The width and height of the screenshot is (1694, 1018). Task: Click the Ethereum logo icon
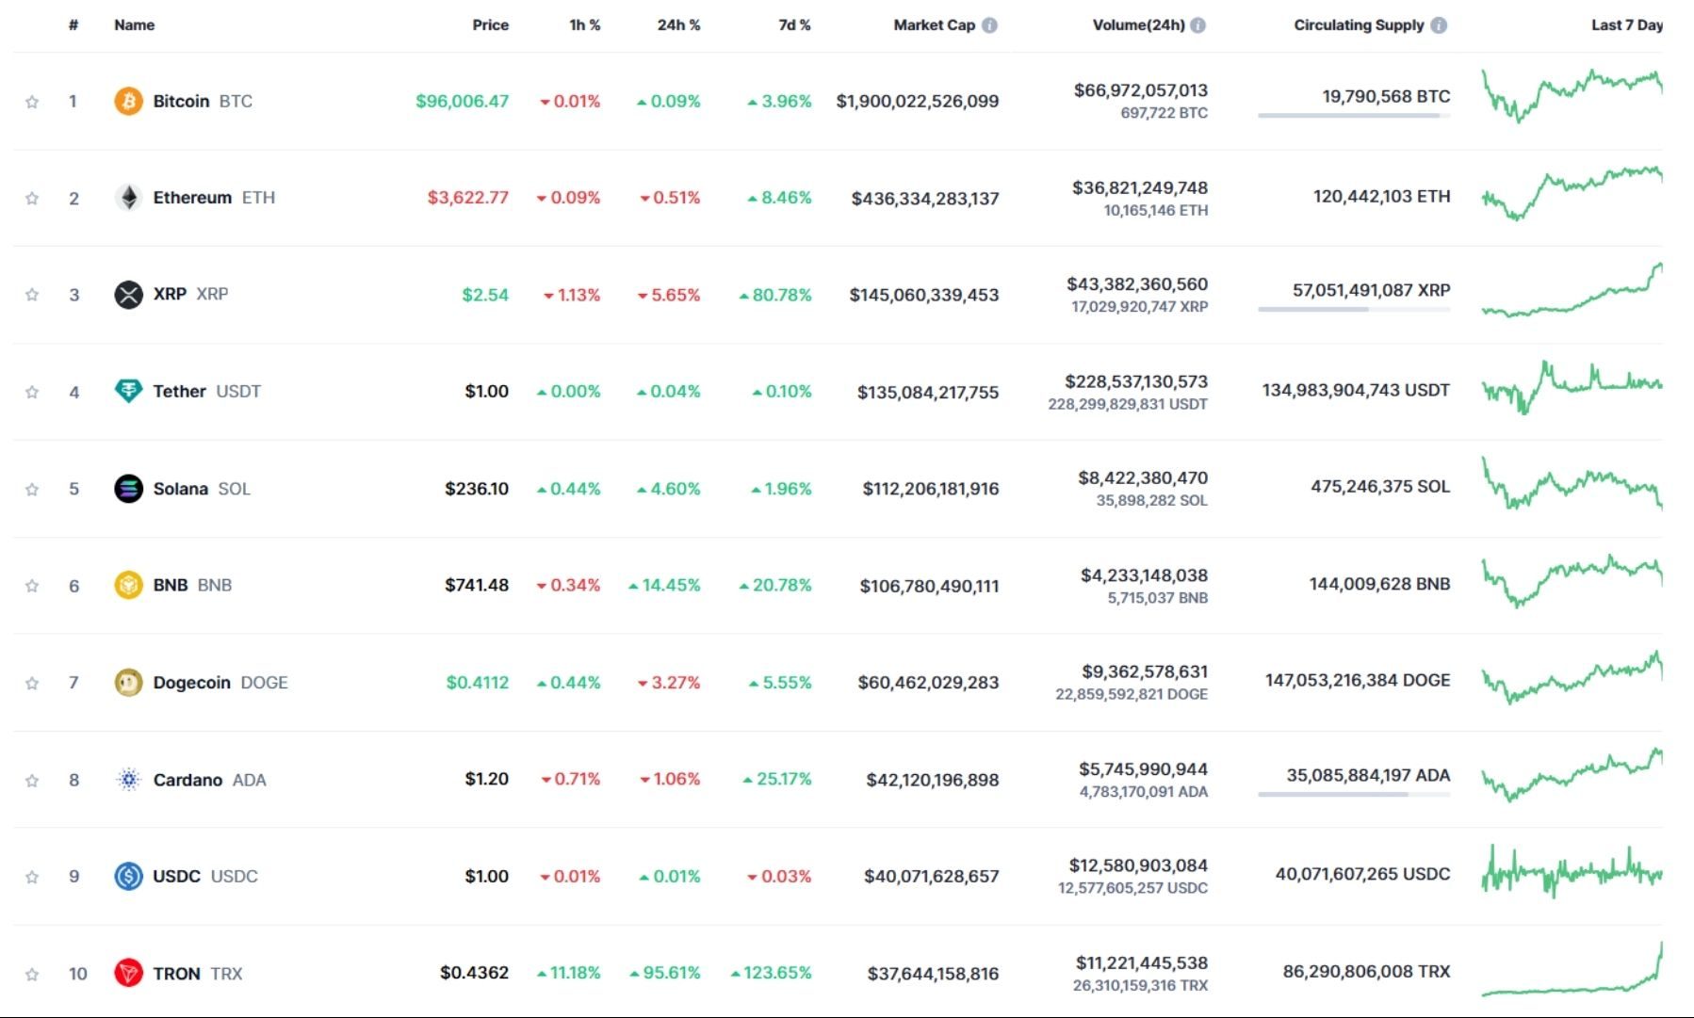click(x=128, y=198)
